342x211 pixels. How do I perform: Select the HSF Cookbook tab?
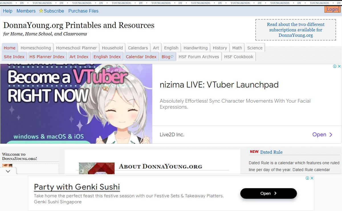239,57
